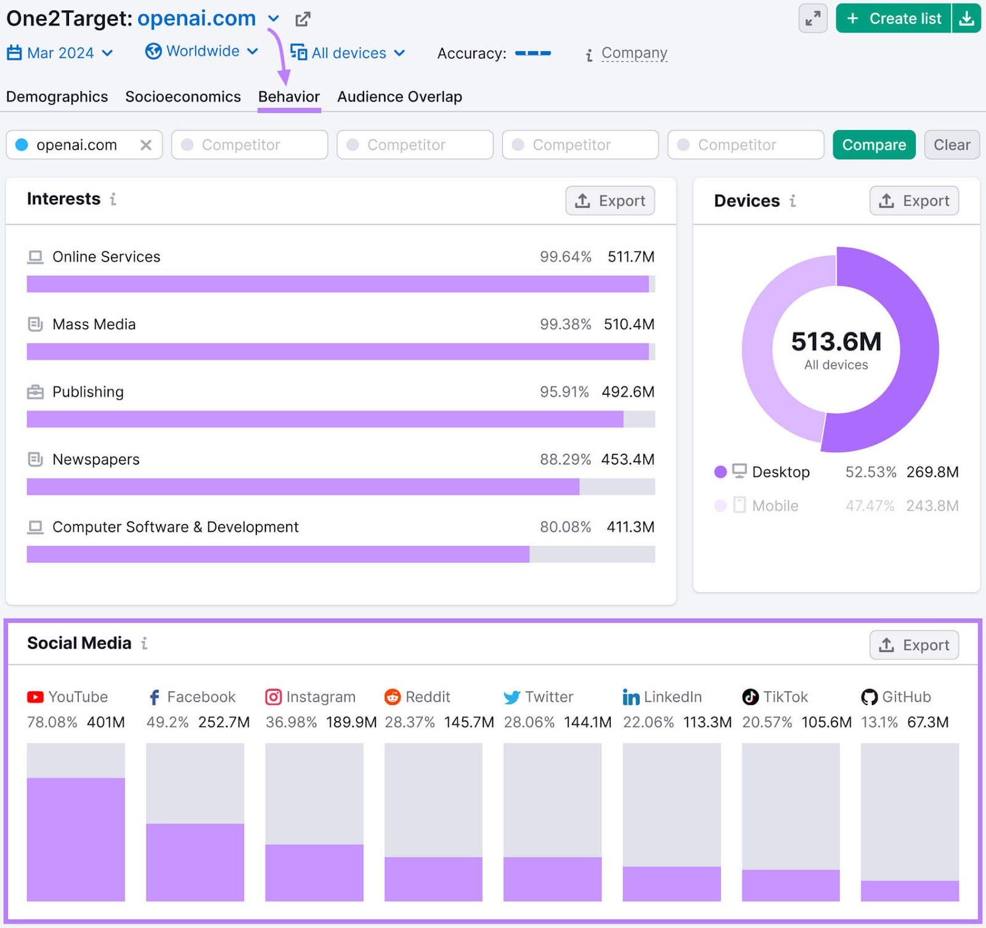Open the openai.com external link icon
Image resolution: width=986 pixels, height=928 pixels.
(302, 19)
